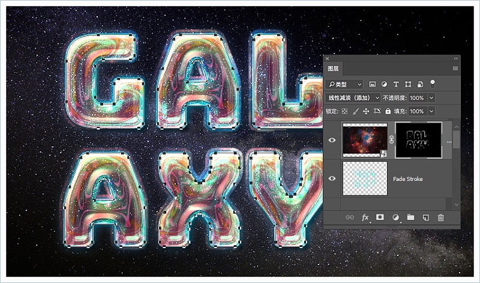This screenshot has height=283, width=480.
Task: Open the layers panel flyout menu
Action: coord(455,68)
